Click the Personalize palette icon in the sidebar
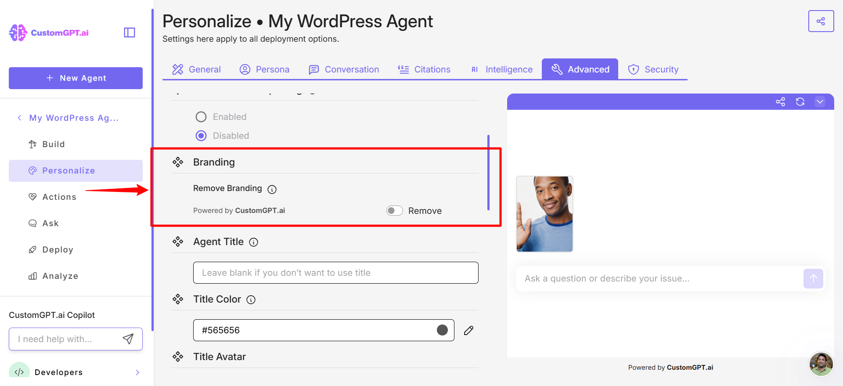The width and height of the screenshot is (843, 386). (x=32, y=170)
